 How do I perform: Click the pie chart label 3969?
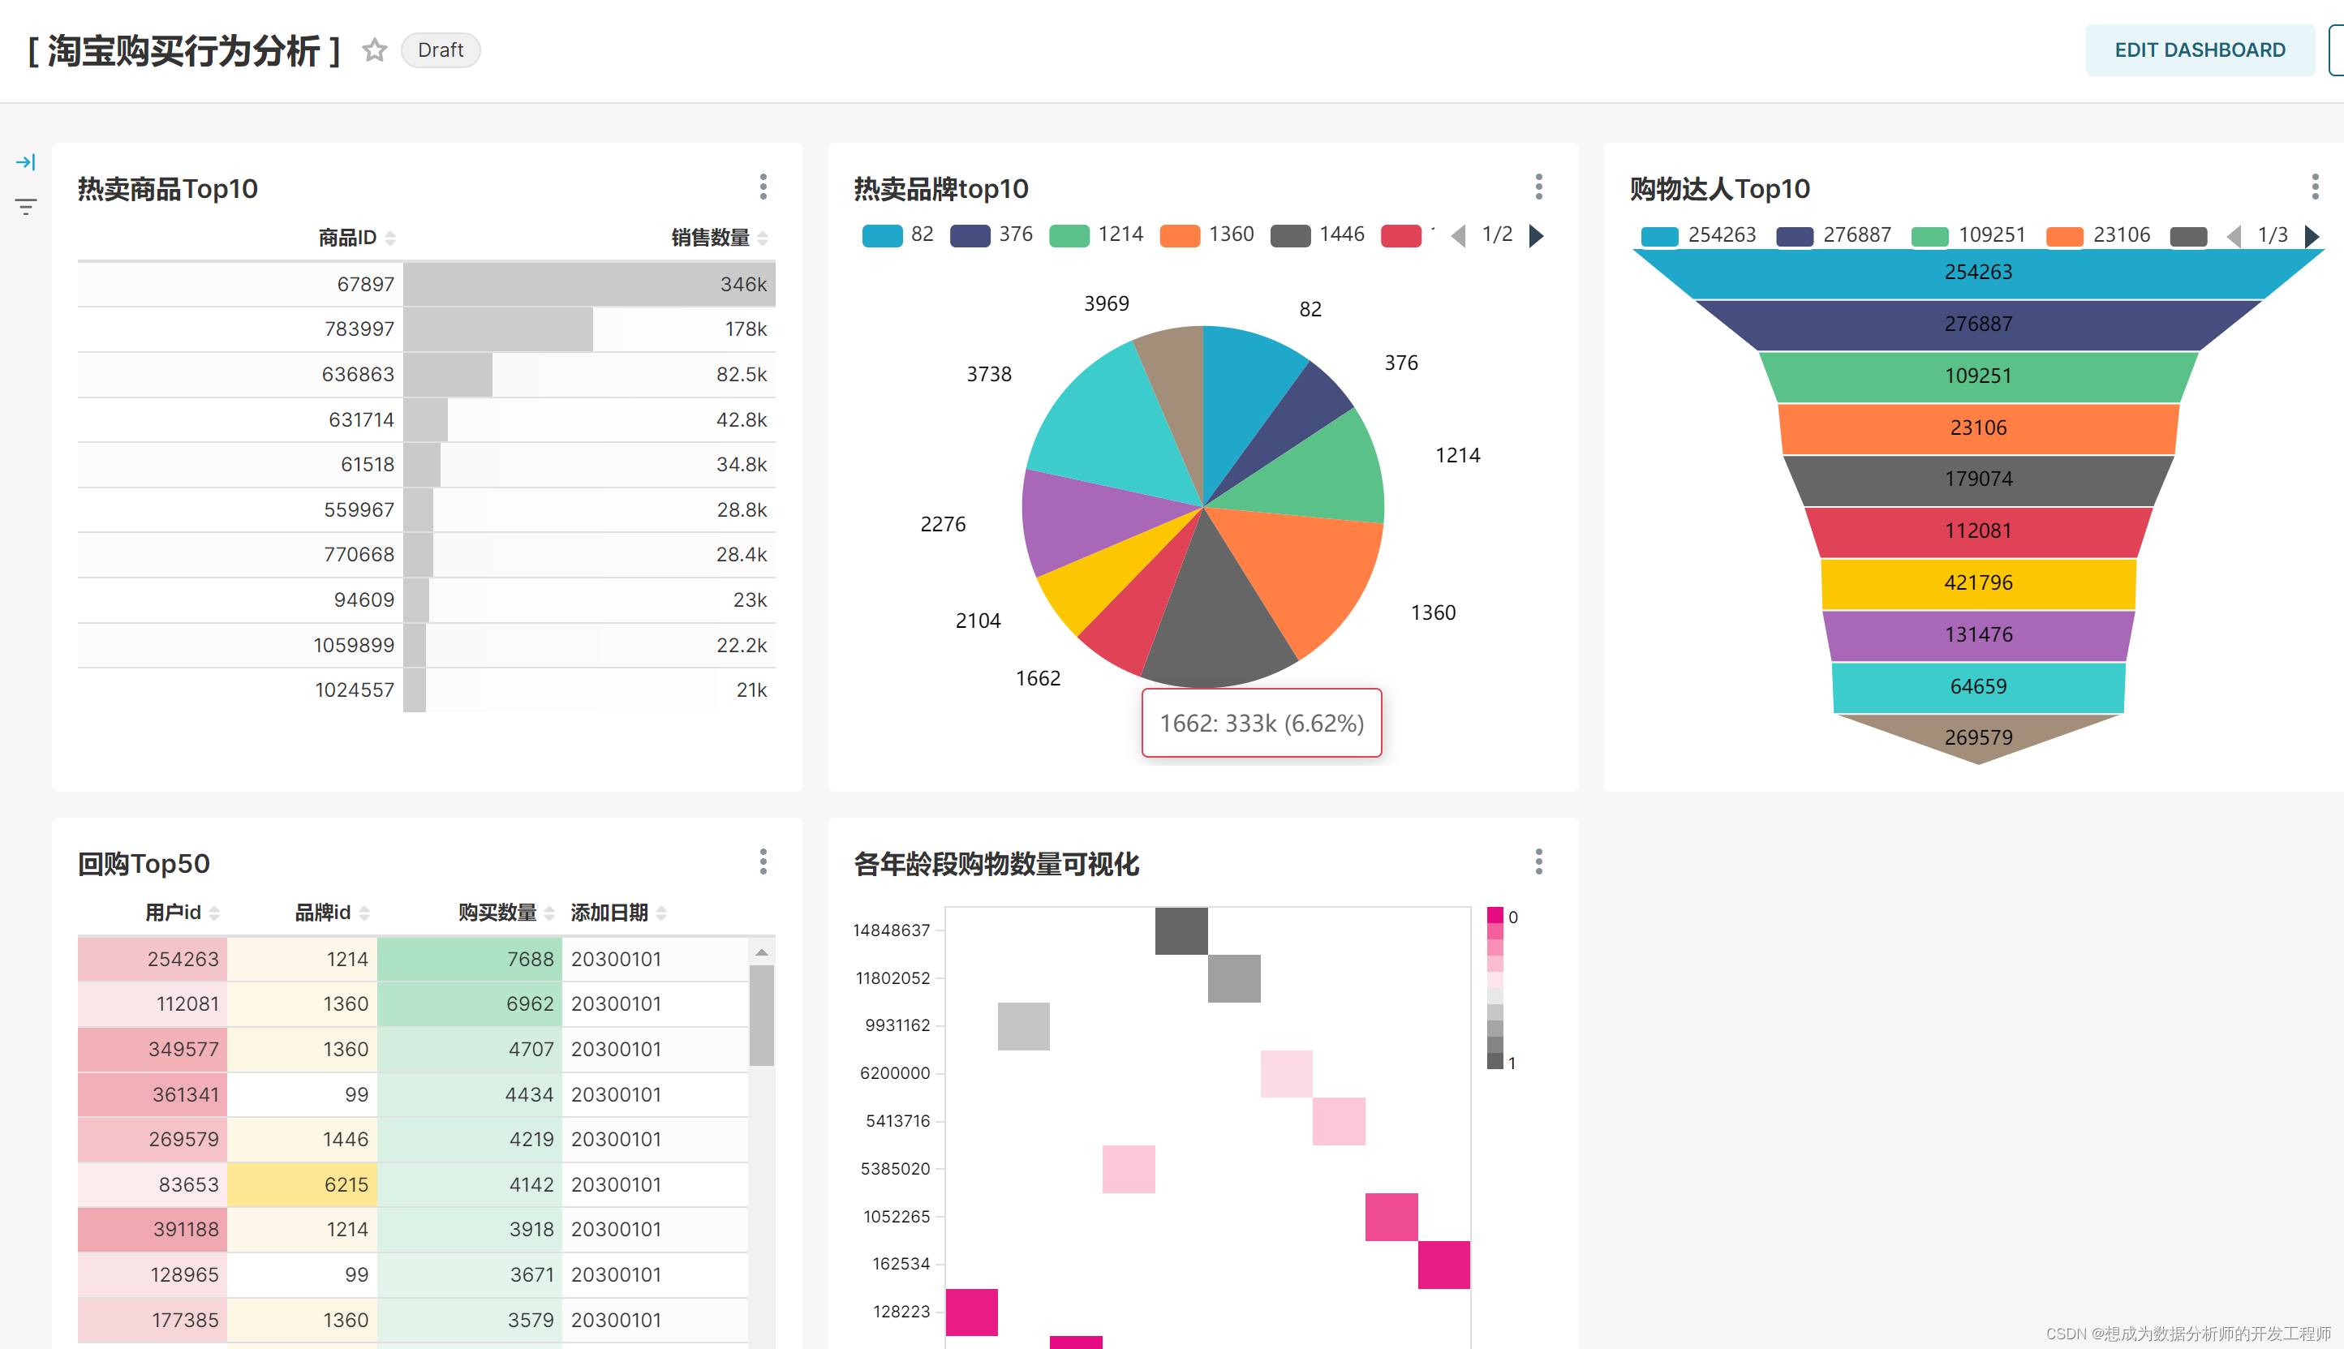tap(1106, 304)
